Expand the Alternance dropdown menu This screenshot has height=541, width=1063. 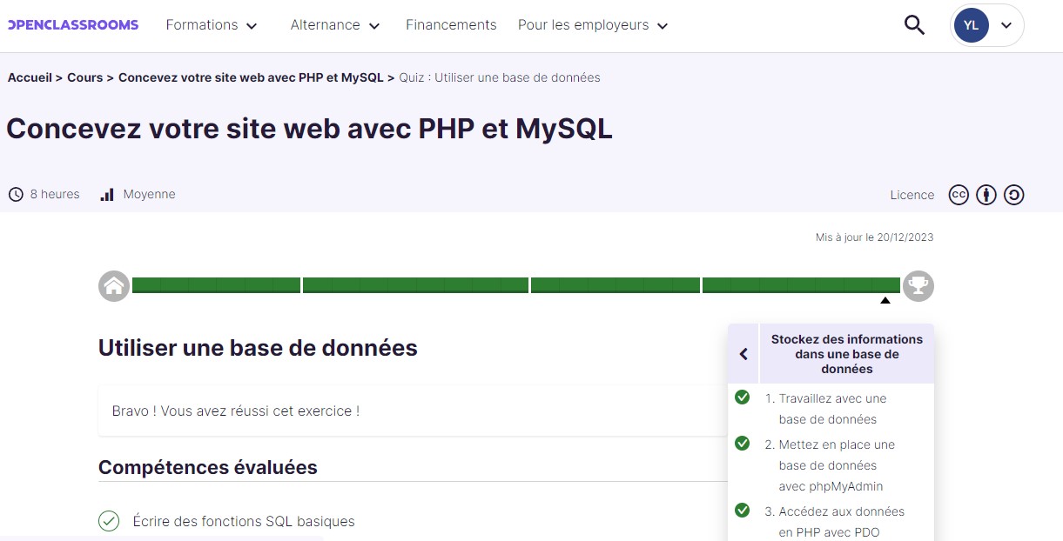[x=335, y=25]
